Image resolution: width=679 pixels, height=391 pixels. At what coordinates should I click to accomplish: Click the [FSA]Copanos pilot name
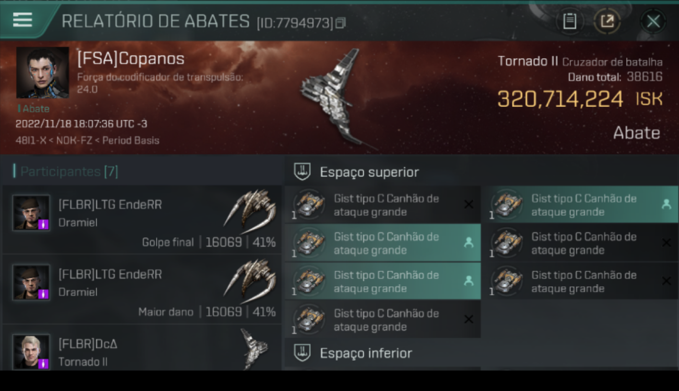click(131, 59)
